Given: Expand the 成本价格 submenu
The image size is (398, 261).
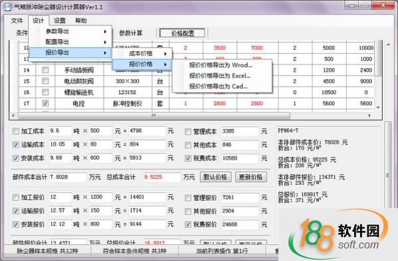Looking at the screenshot, I should pyautogui.click(x=142, y=54).
